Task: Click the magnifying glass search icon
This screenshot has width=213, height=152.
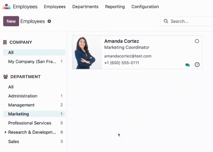Action: [x=166, y=21]
